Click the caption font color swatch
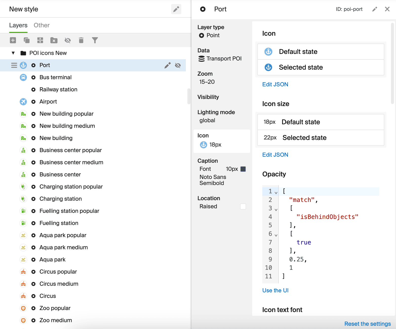The height and width of the screenshot is (329, 396). tap(243, 169)
